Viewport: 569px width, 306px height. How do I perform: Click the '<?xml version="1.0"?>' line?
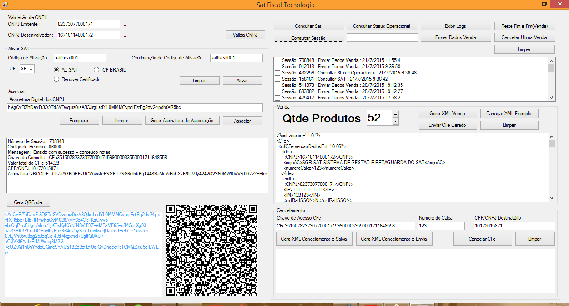pos(299,136)
